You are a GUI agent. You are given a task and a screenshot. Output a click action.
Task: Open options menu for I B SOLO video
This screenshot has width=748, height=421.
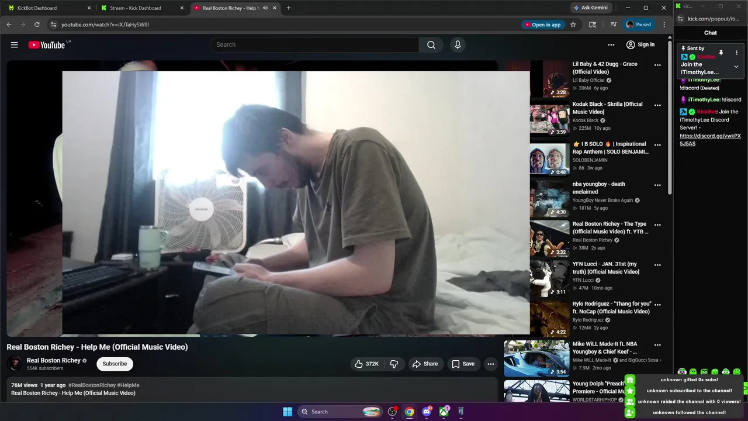tap(657, 145)
